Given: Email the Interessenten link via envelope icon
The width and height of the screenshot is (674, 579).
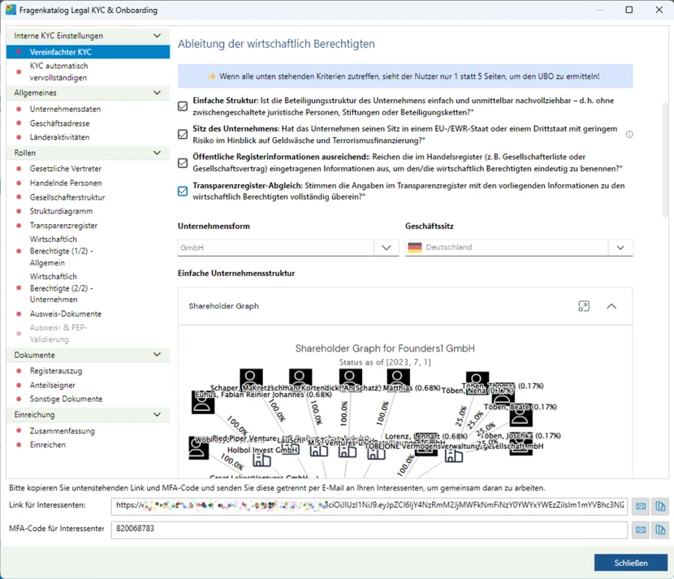Looking at the screenshot, I should [641, 506].
